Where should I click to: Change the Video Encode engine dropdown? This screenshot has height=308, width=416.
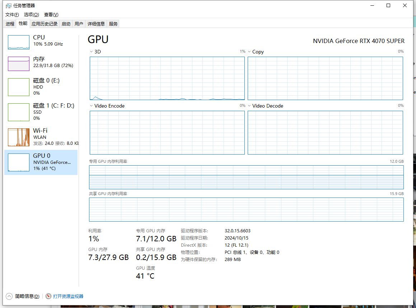point(91,106)
